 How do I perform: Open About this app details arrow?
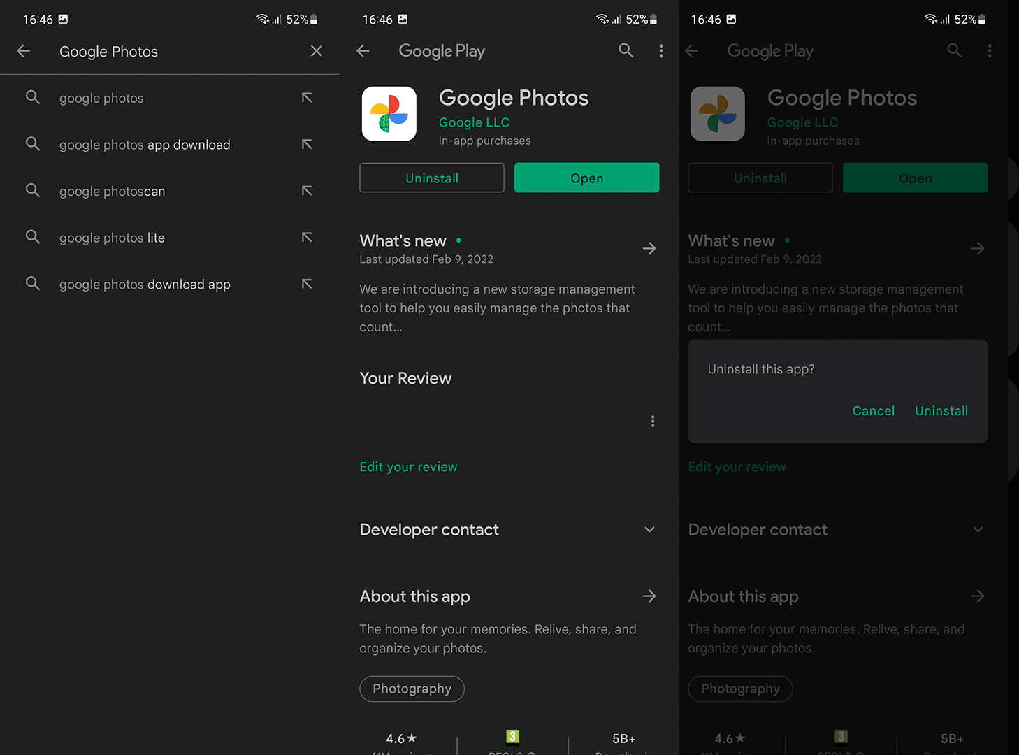click(x=649, y=596)
